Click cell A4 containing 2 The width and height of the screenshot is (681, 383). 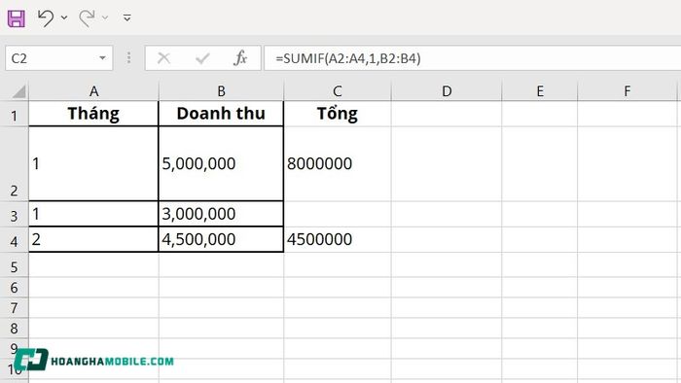pos(93,239)
